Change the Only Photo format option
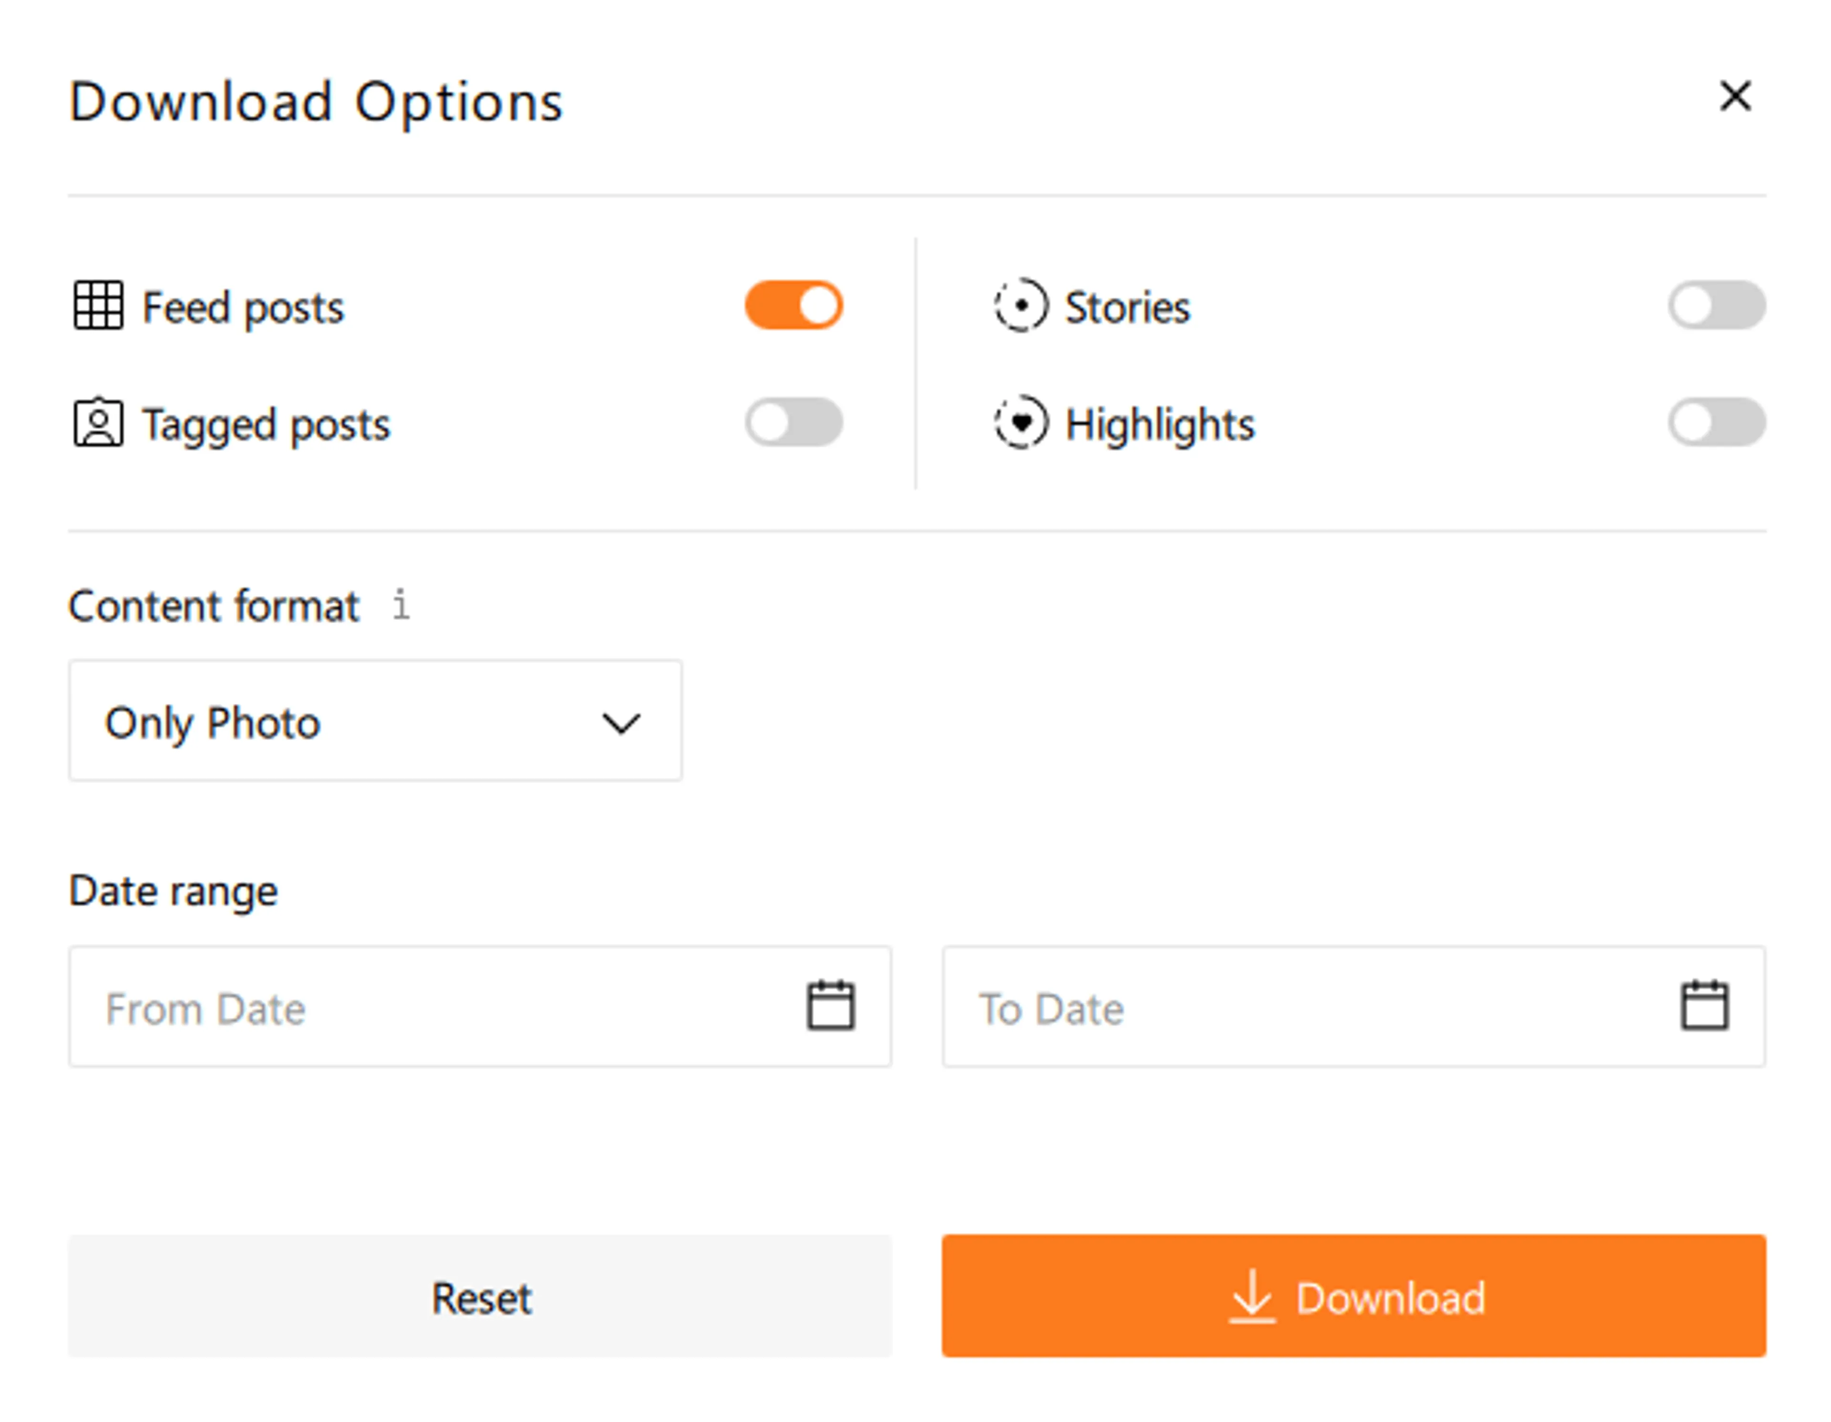The height and width of the screenshot is (1422, 1831). click(375, 721)
